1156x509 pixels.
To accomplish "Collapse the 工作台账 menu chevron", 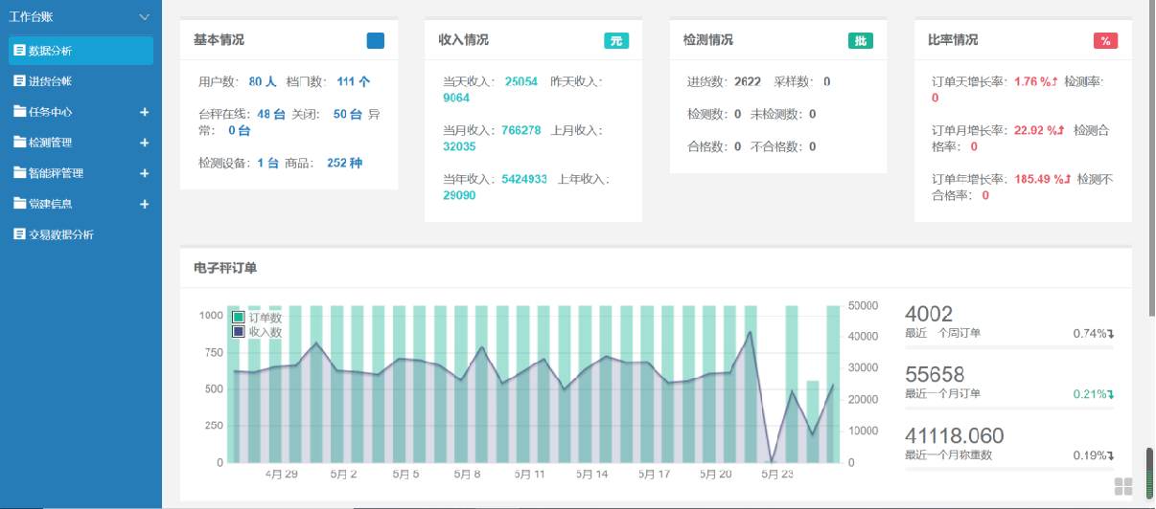I will pos(145,17).
